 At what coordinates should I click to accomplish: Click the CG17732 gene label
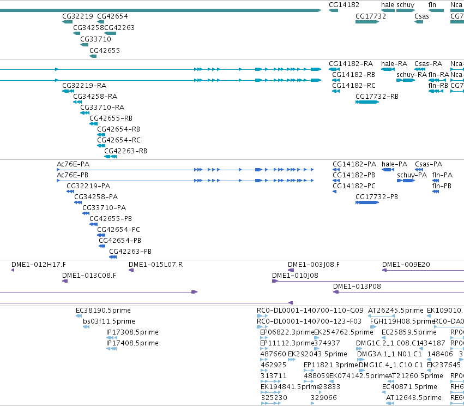point(370,16)
